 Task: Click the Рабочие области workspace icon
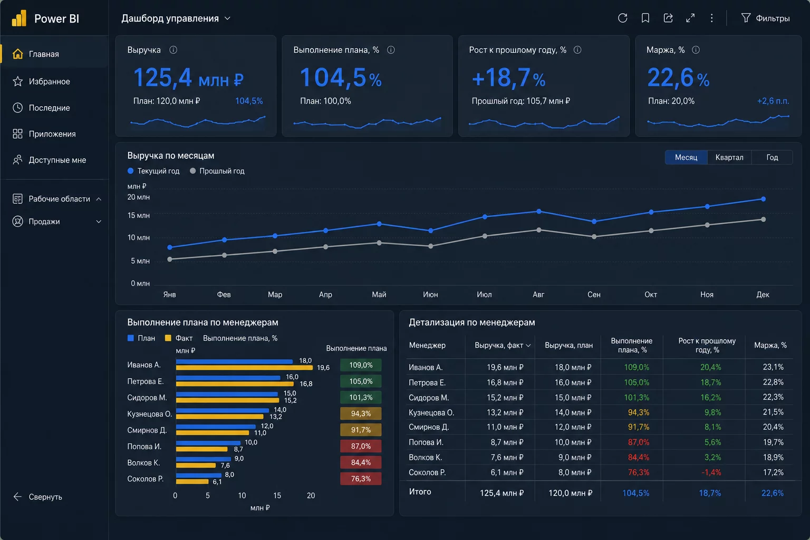18,199
